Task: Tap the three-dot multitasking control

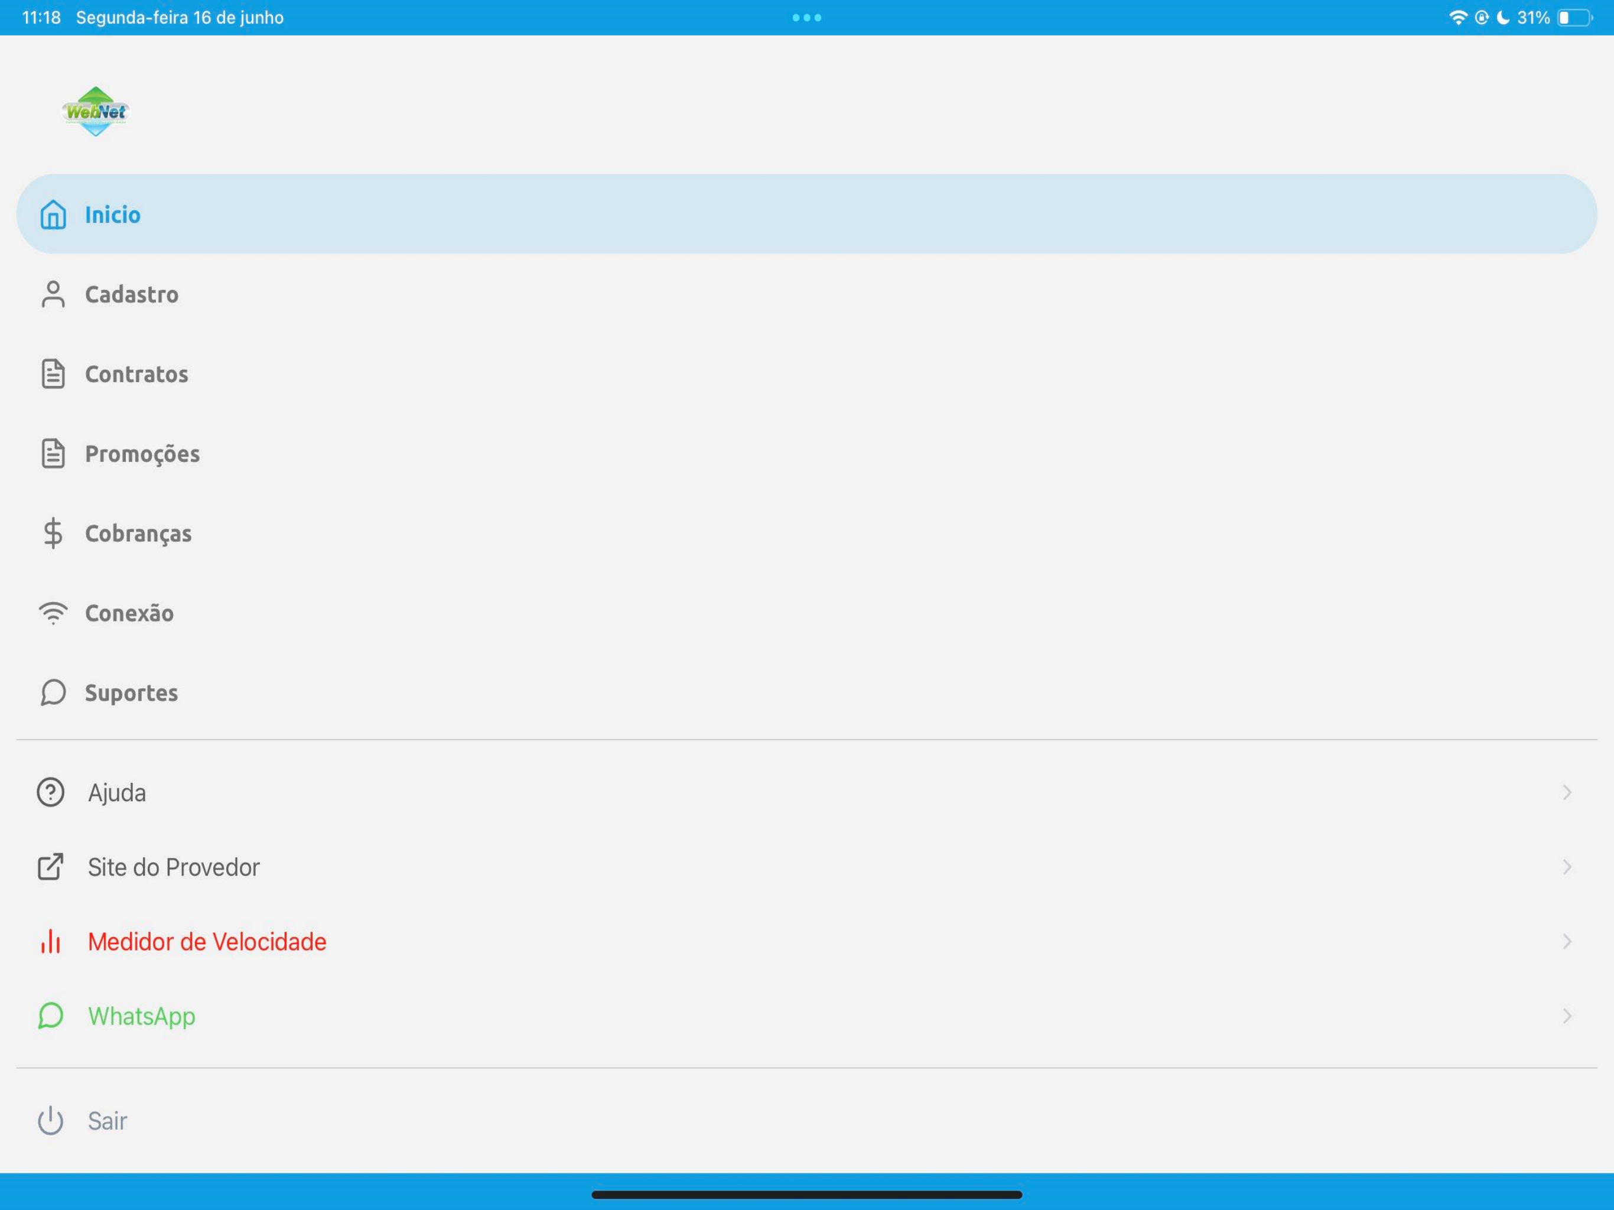Action: click(806, 18)
